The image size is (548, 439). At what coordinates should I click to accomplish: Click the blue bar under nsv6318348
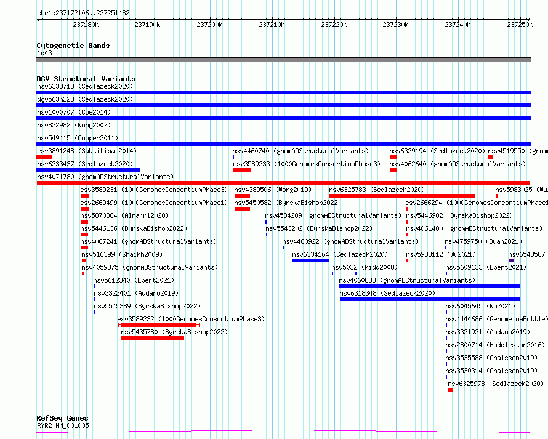point(430,299)
